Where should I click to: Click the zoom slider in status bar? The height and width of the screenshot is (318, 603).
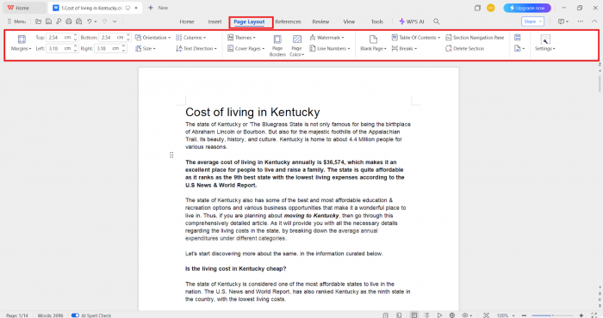click(553, 315)
